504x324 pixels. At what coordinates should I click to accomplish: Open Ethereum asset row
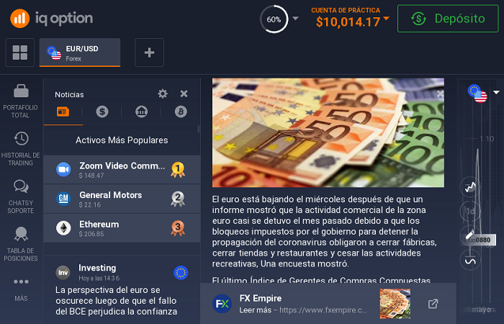(122, 228)
